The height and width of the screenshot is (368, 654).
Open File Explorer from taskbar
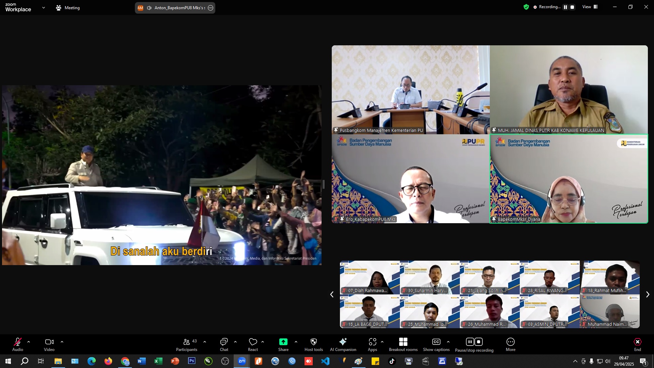pyautogui.click(x=58, y=361)
